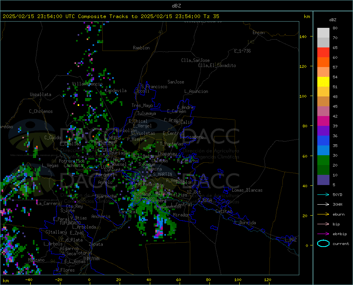The width and height of the screenshot is (353, 285).
Task: Click the magenta eb+bip arrow icon
Action: [323, 234]
